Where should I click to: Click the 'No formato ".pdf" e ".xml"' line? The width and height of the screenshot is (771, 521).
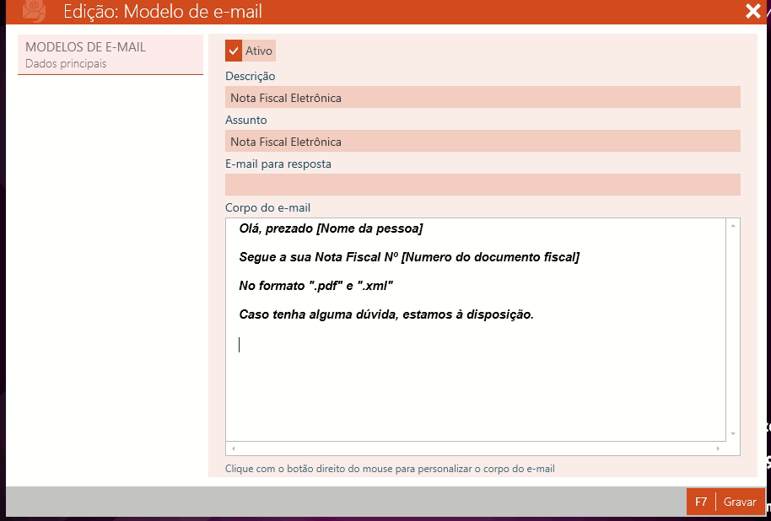[x=316, y=286]
